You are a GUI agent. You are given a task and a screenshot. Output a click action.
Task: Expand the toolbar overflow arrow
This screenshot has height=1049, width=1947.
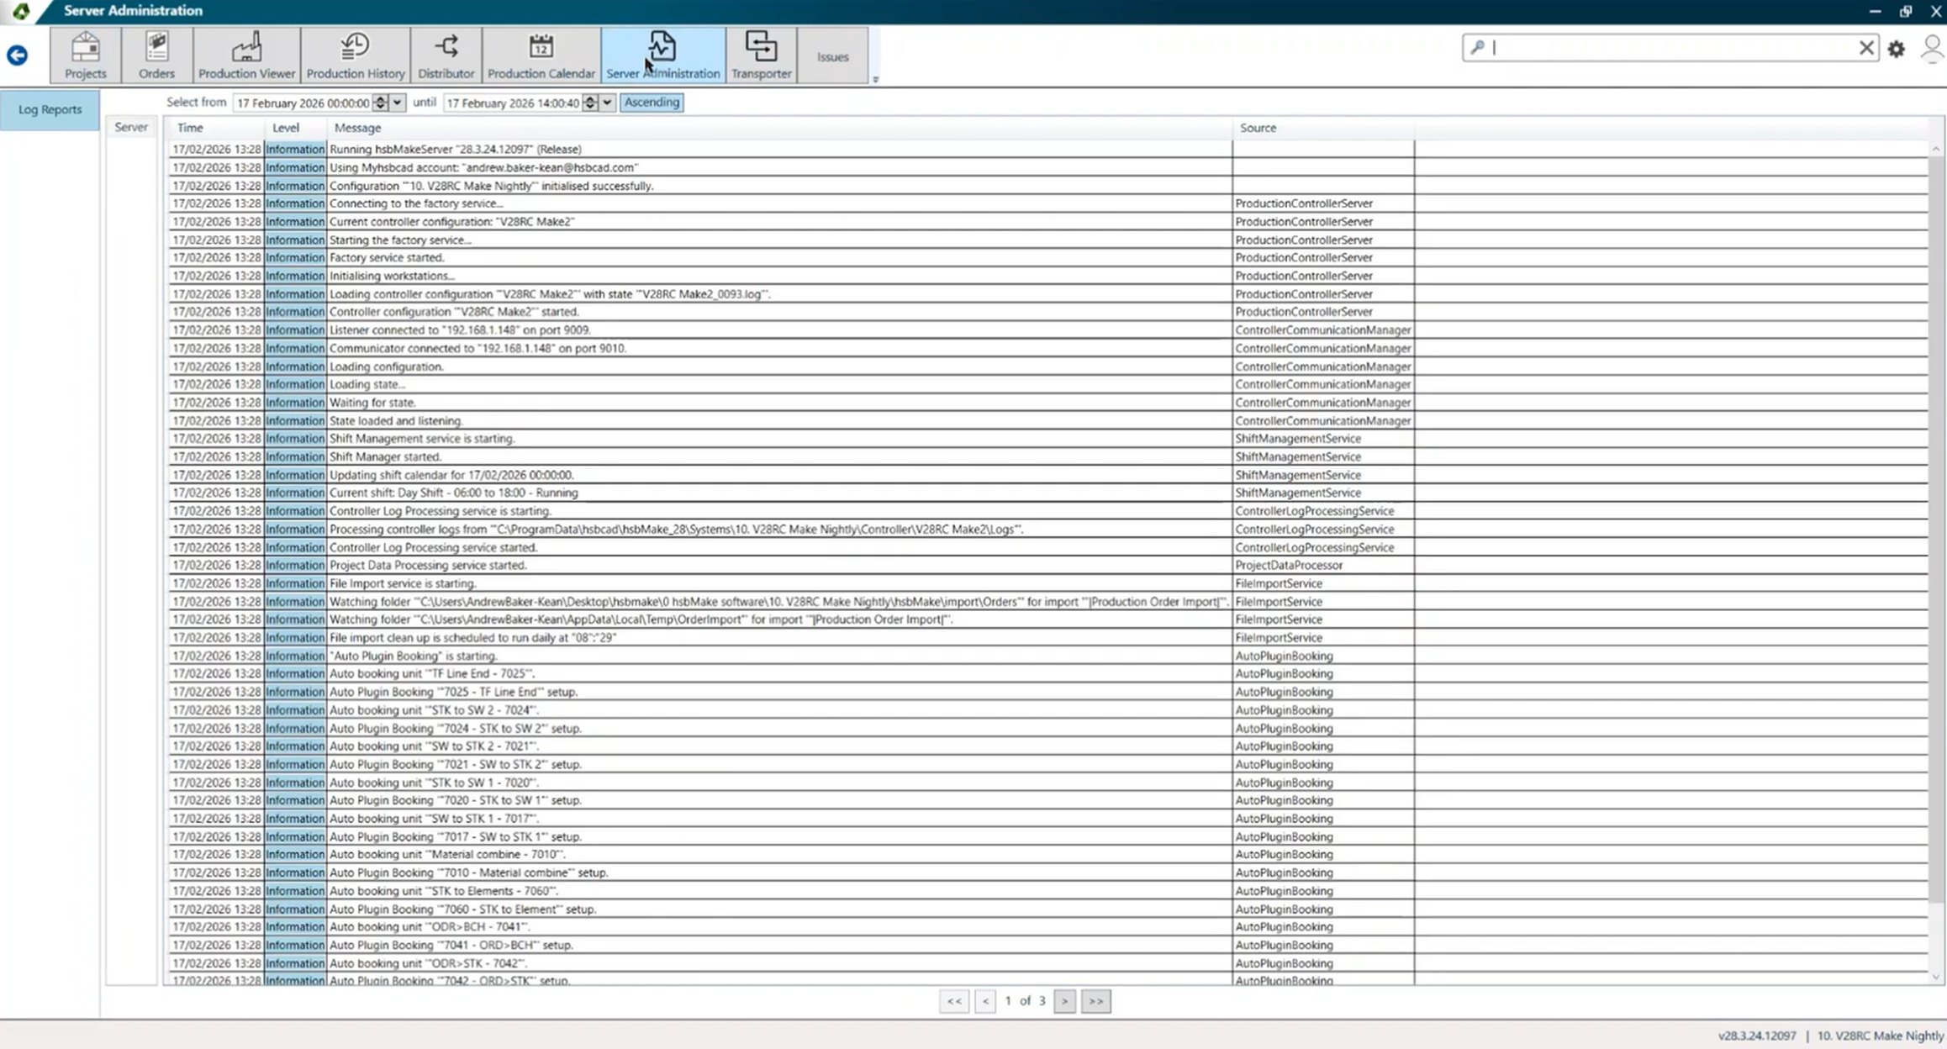point(875,79)
